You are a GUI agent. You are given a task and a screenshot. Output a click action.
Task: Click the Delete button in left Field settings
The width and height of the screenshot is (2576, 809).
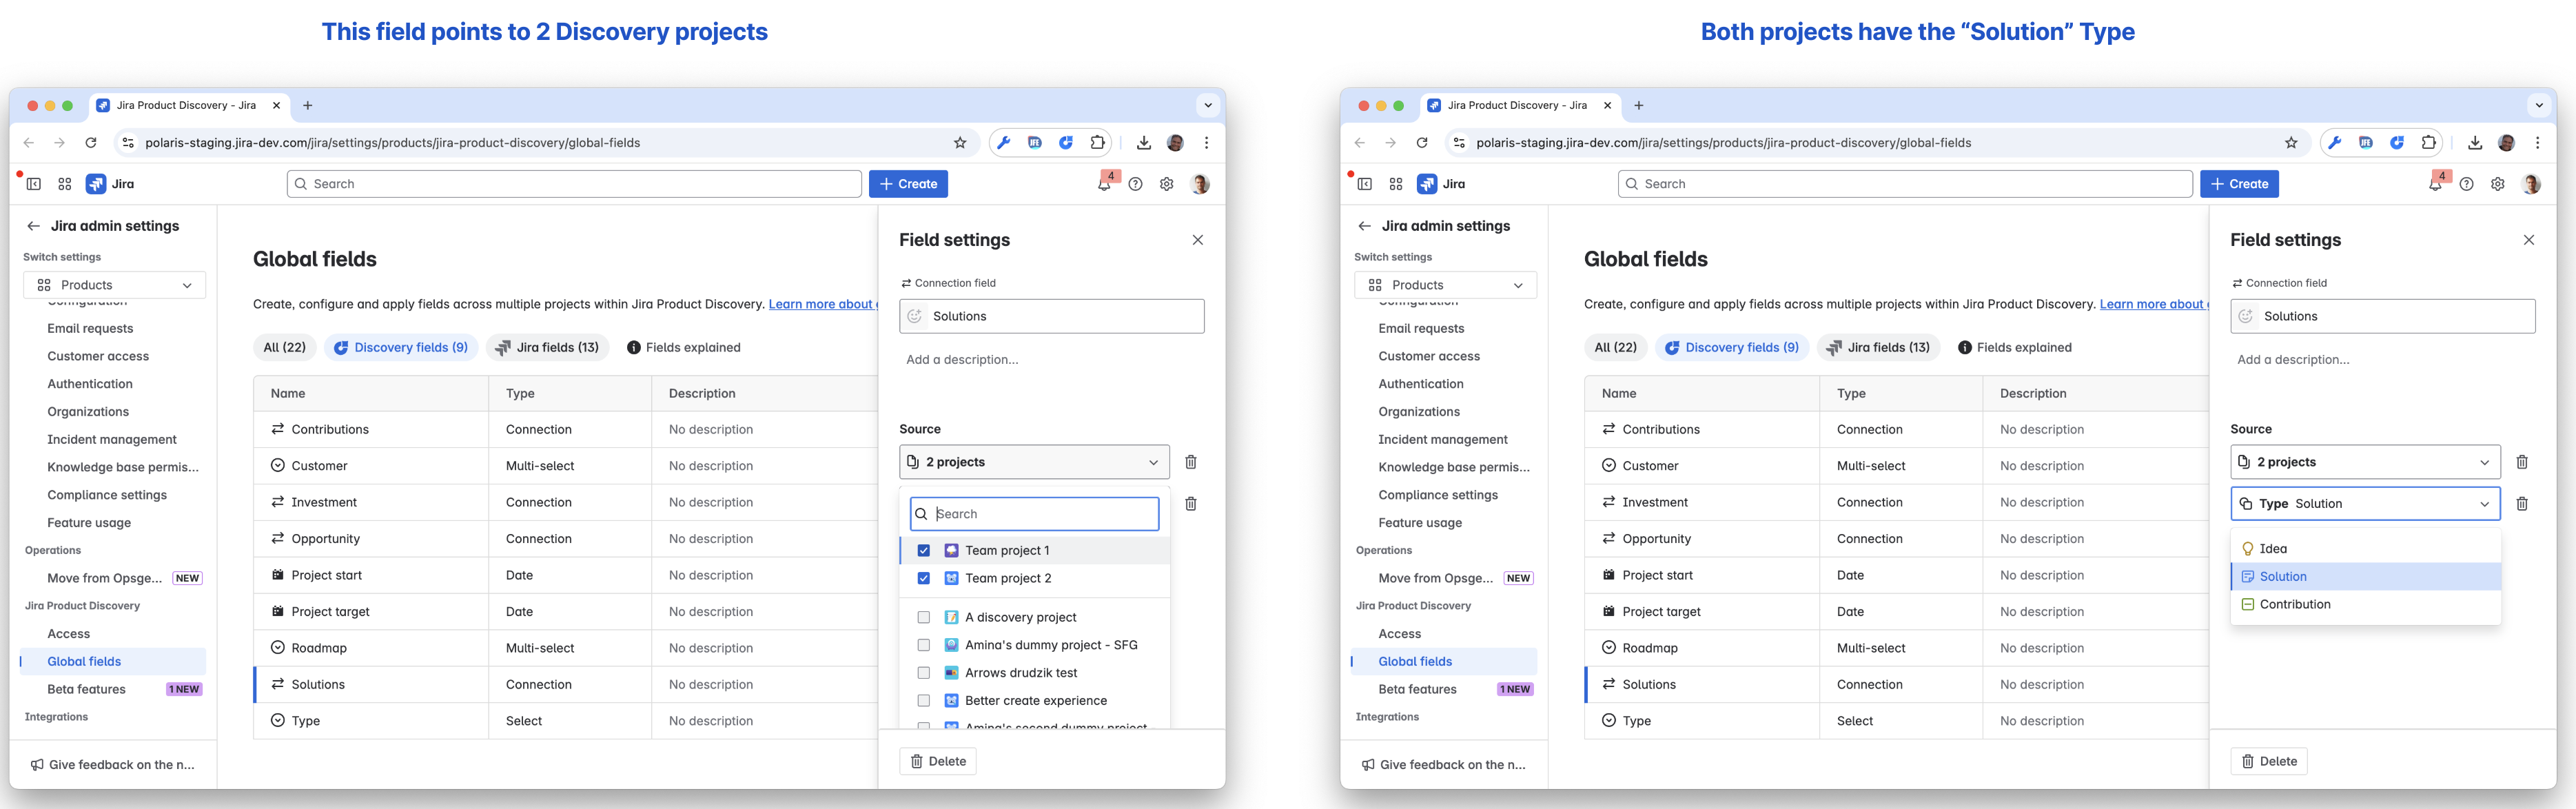(x=938, y=762)
